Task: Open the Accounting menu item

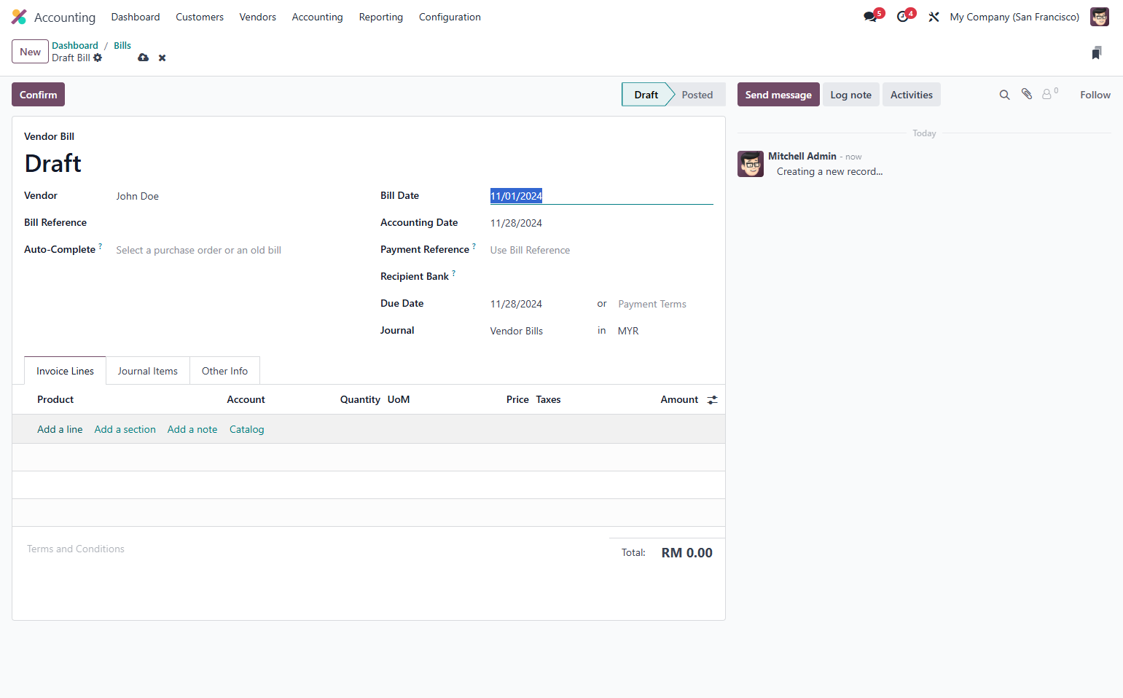Action: click(317, 17)
